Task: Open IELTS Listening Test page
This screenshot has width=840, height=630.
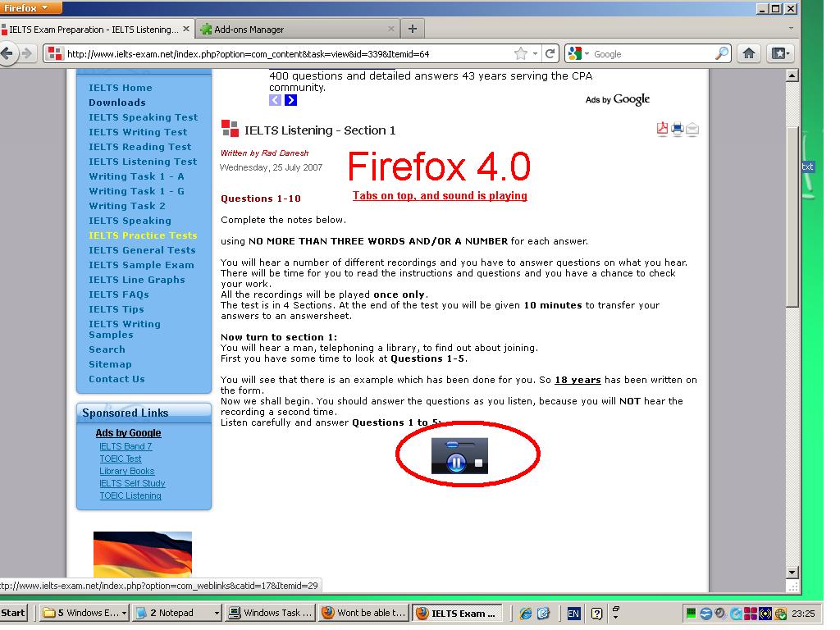Action: [x=143, y=162]
